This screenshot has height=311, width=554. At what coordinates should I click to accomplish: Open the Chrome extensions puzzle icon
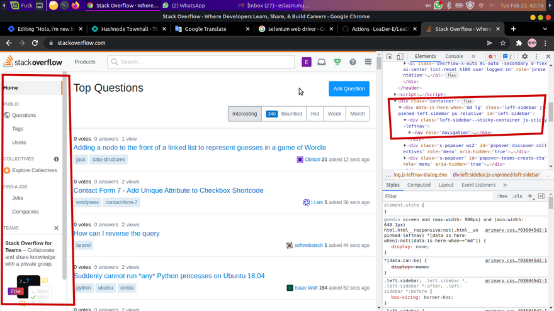[518, 43]
